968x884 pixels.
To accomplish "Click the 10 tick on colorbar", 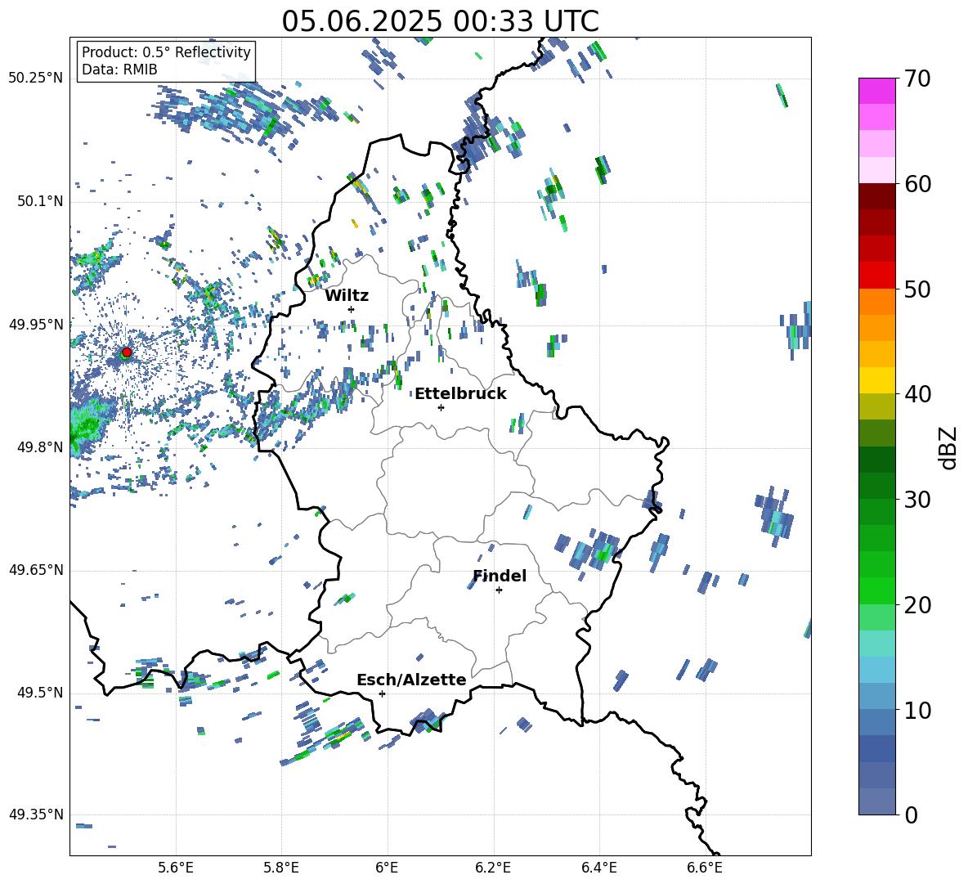I will pos(917,710).
